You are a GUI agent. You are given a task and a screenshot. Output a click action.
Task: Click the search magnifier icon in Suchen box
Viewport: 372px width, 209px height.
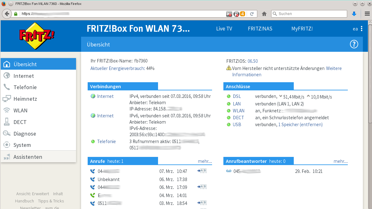tap(275, 14)
